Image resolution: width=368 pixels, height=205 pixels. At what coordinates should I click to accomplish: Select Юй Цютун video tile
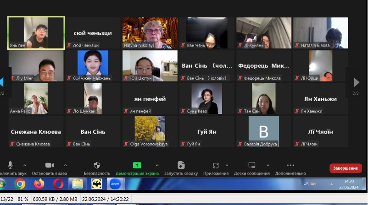point(150,66)
